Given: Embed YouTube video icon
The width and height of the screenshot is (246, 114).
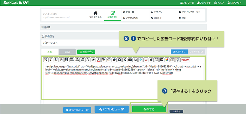Looking at the screenshot, I should [x=130, y=60].
